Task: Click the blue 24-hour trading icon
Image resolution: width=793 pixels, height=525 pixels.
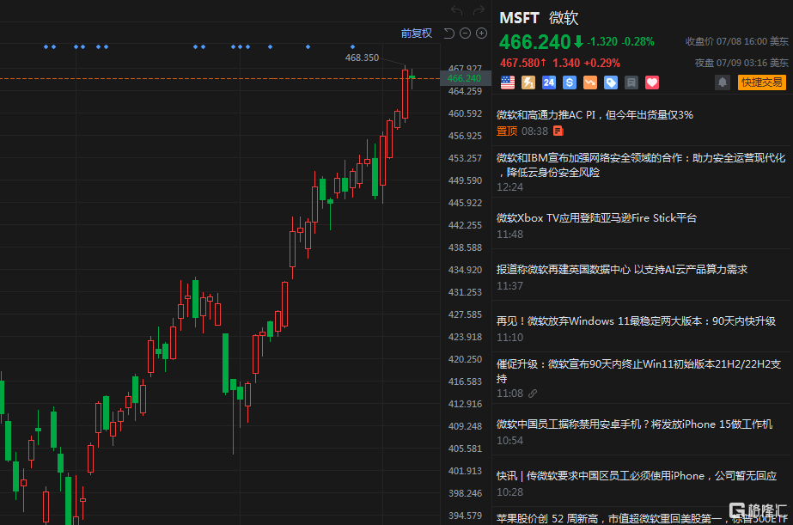Action: 549,82
